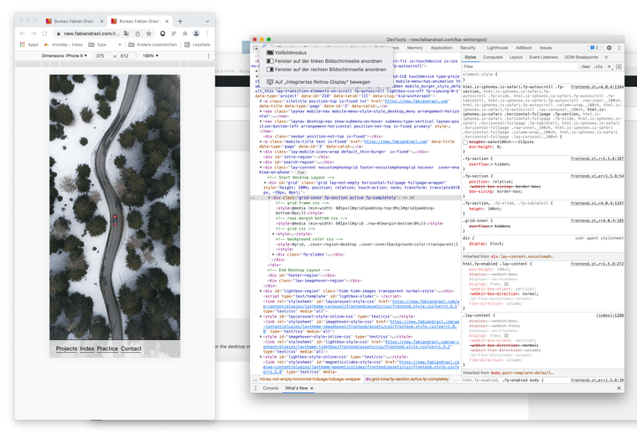Open the 100% zoom dropdown
Screen dimensions: 637x434
[x=149, y=55]
